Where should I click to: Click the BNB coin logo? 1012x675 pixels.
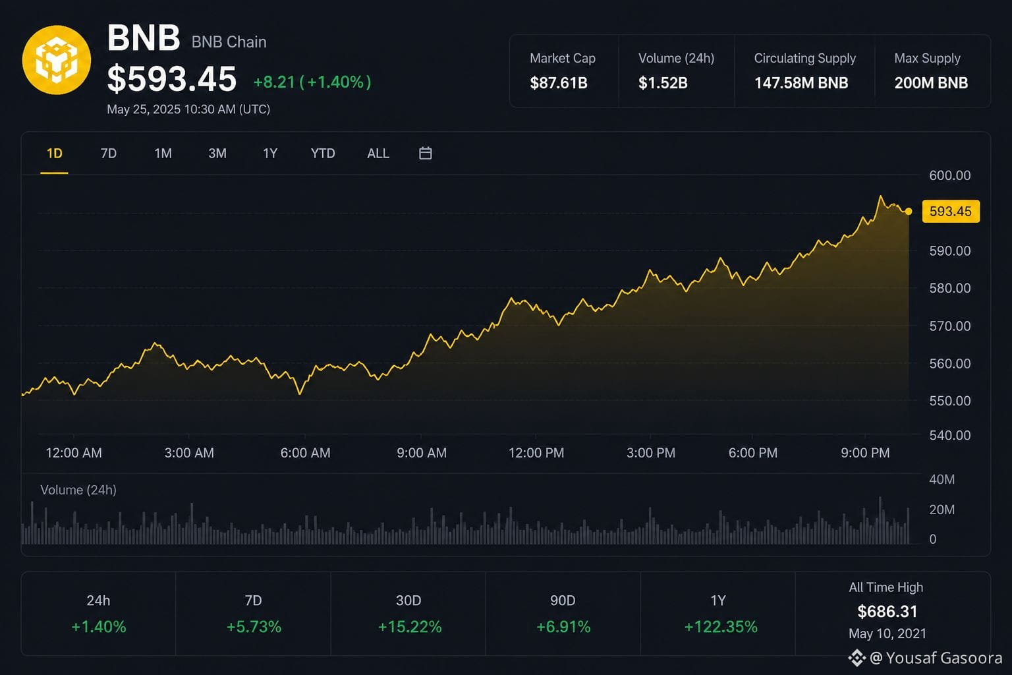tap(57, 60)
